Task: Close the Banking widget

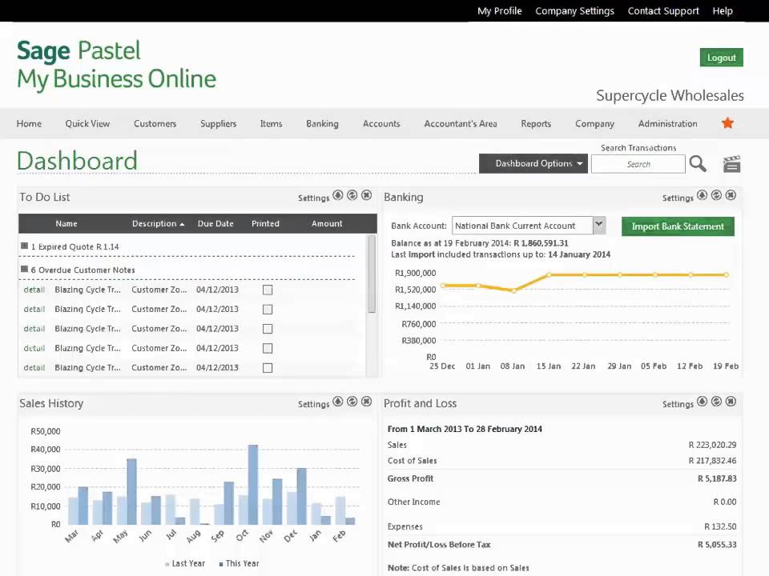Action: coord(731,195)
